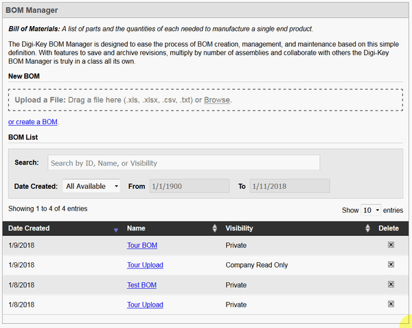Click the 'or create a BOM' link

pos(33,122)
